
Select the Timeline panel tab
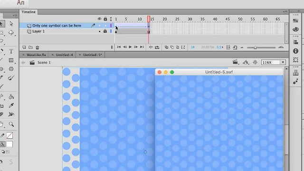tap(28, 12)
